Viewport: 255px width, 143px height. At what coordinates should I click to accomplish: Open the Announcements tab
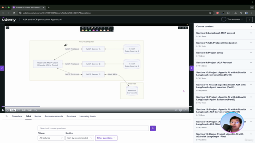pyautogui.click(x=54, y=116)
